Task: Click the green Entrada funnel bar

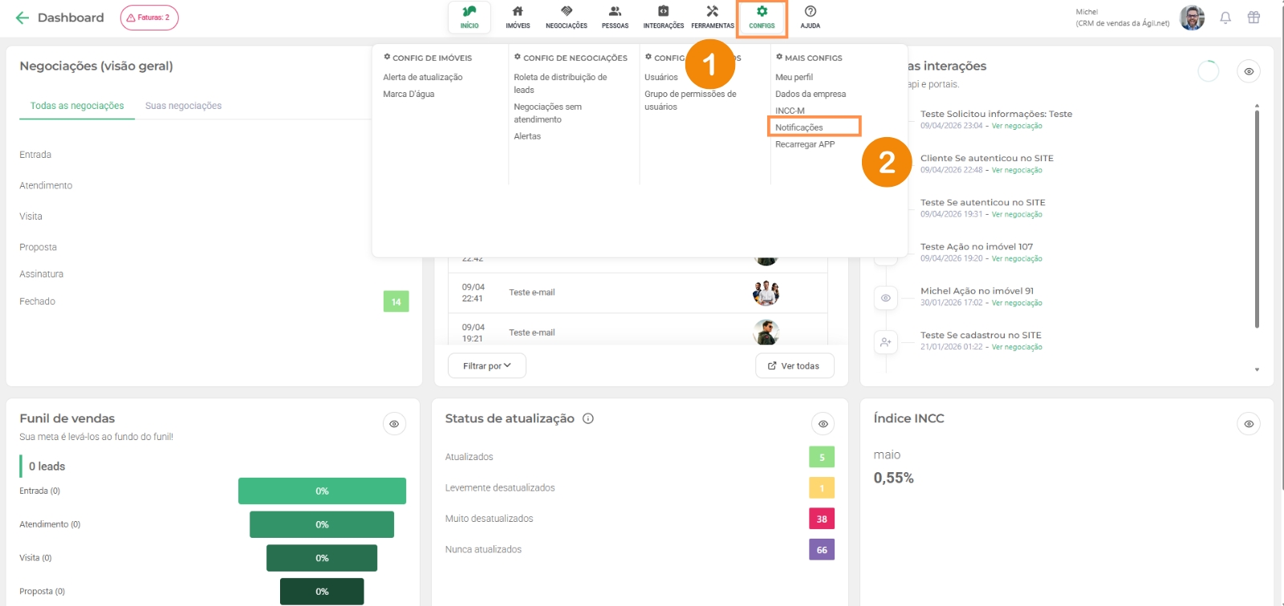Action: [x=322, y=491]
